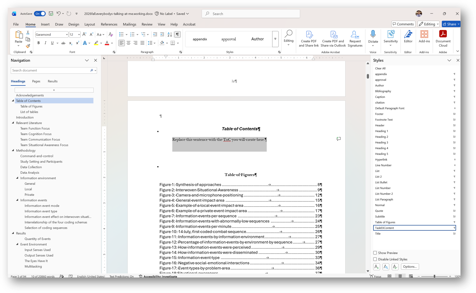
Task: Open the font size dropdown showing 12
Action: (79, 34)
